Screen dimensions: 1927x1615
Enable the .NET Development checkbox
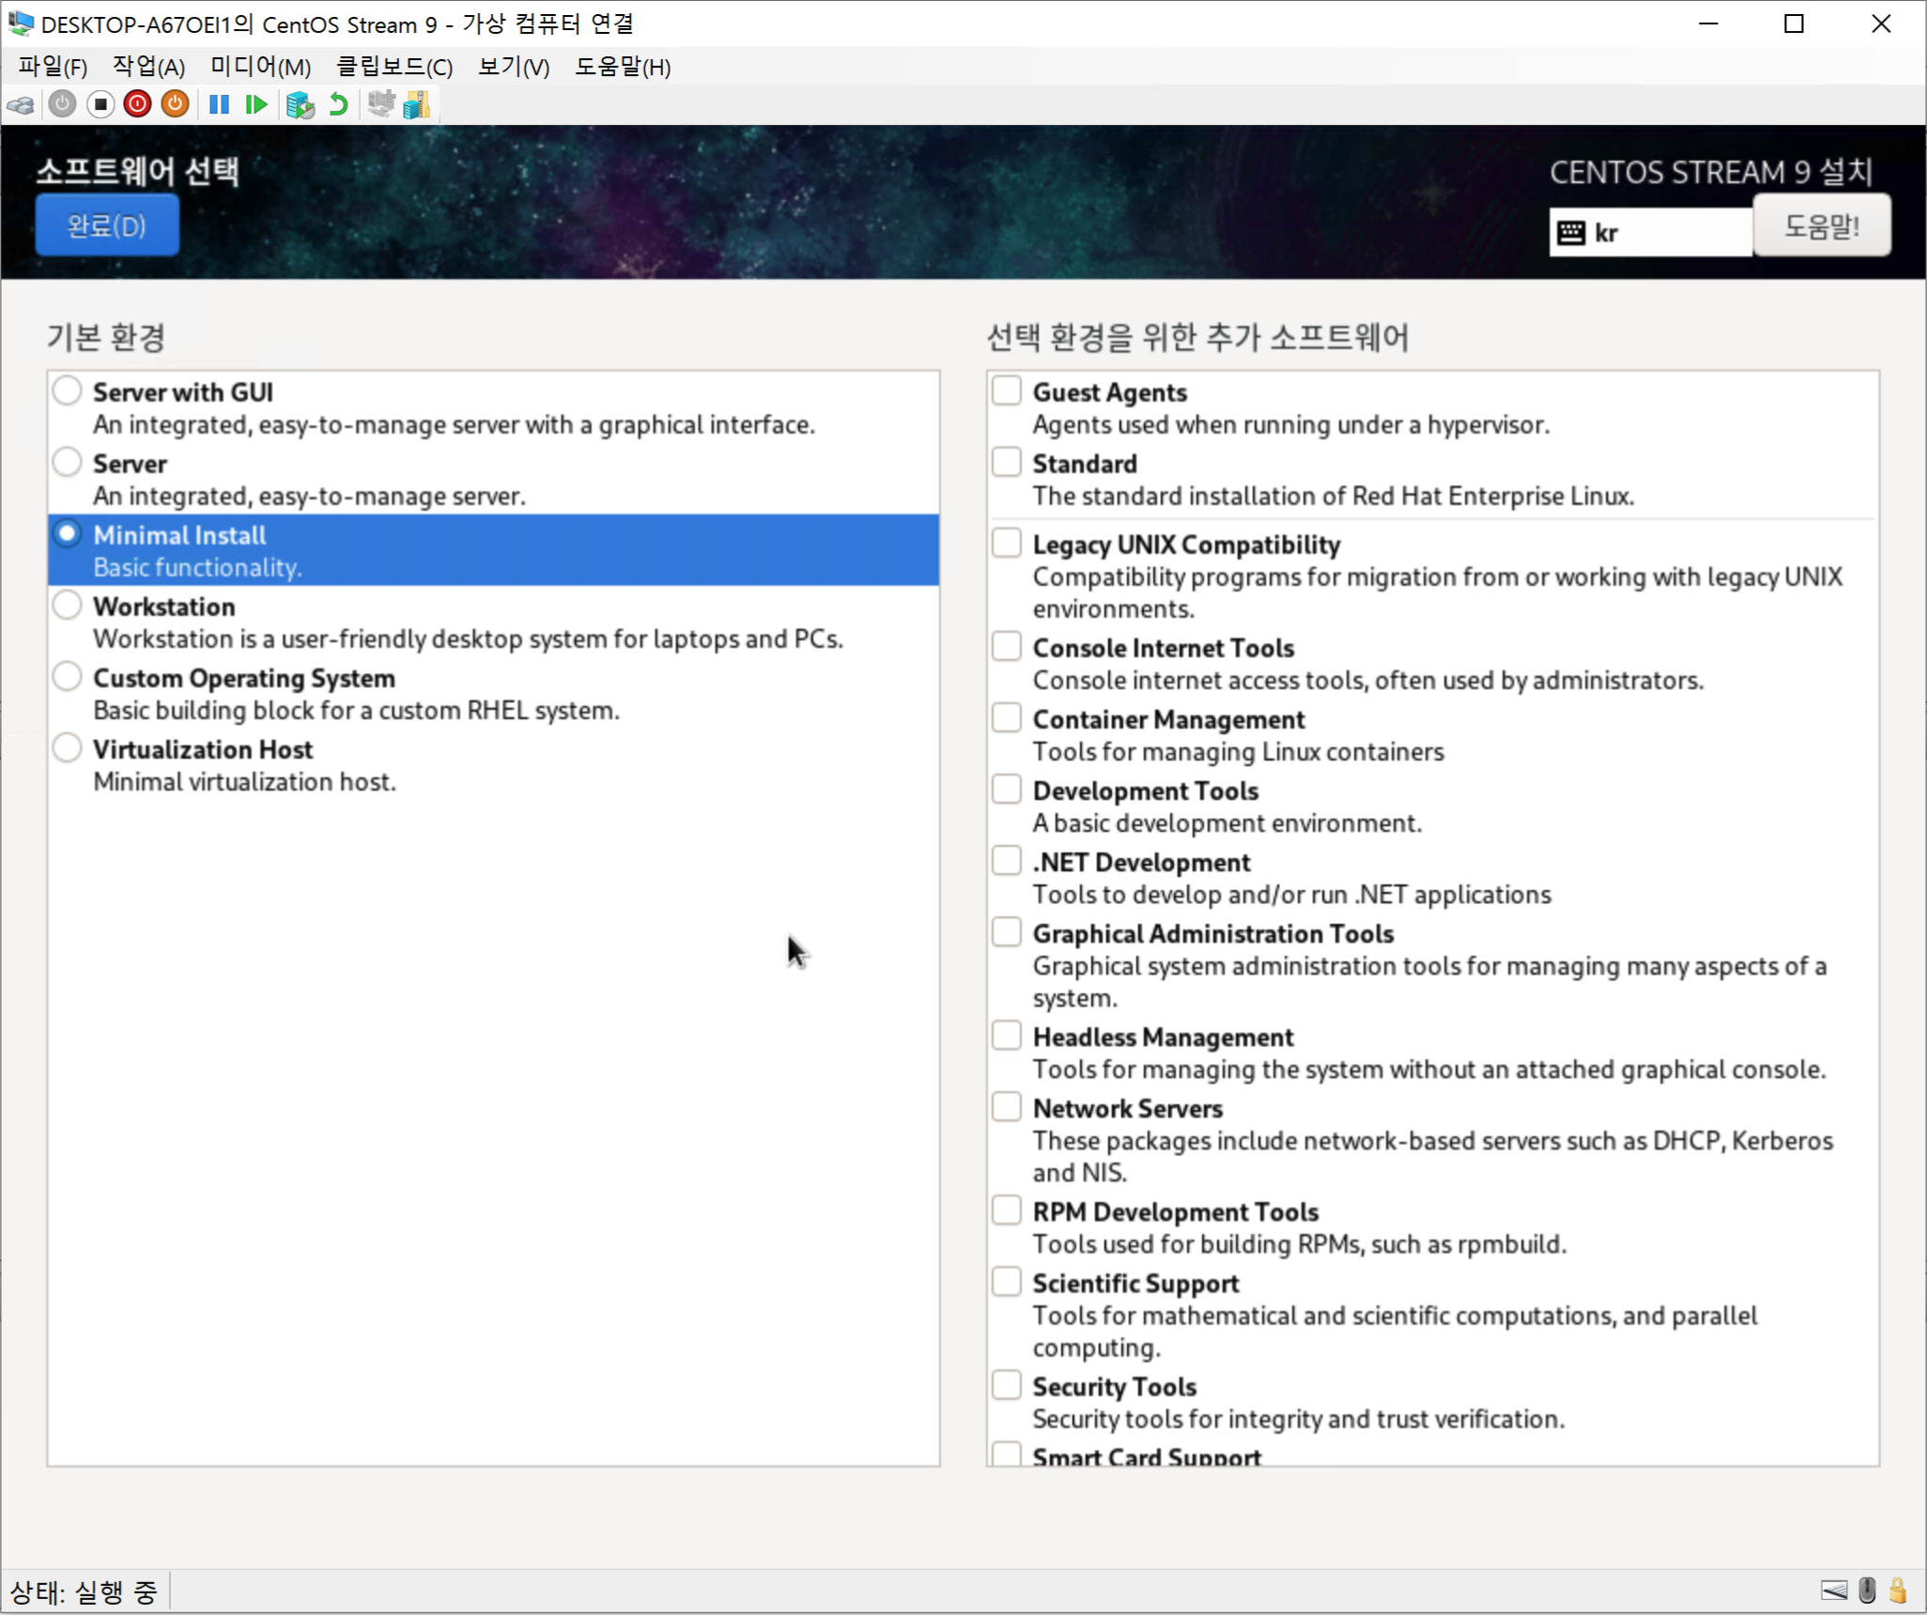(1007, 860)
